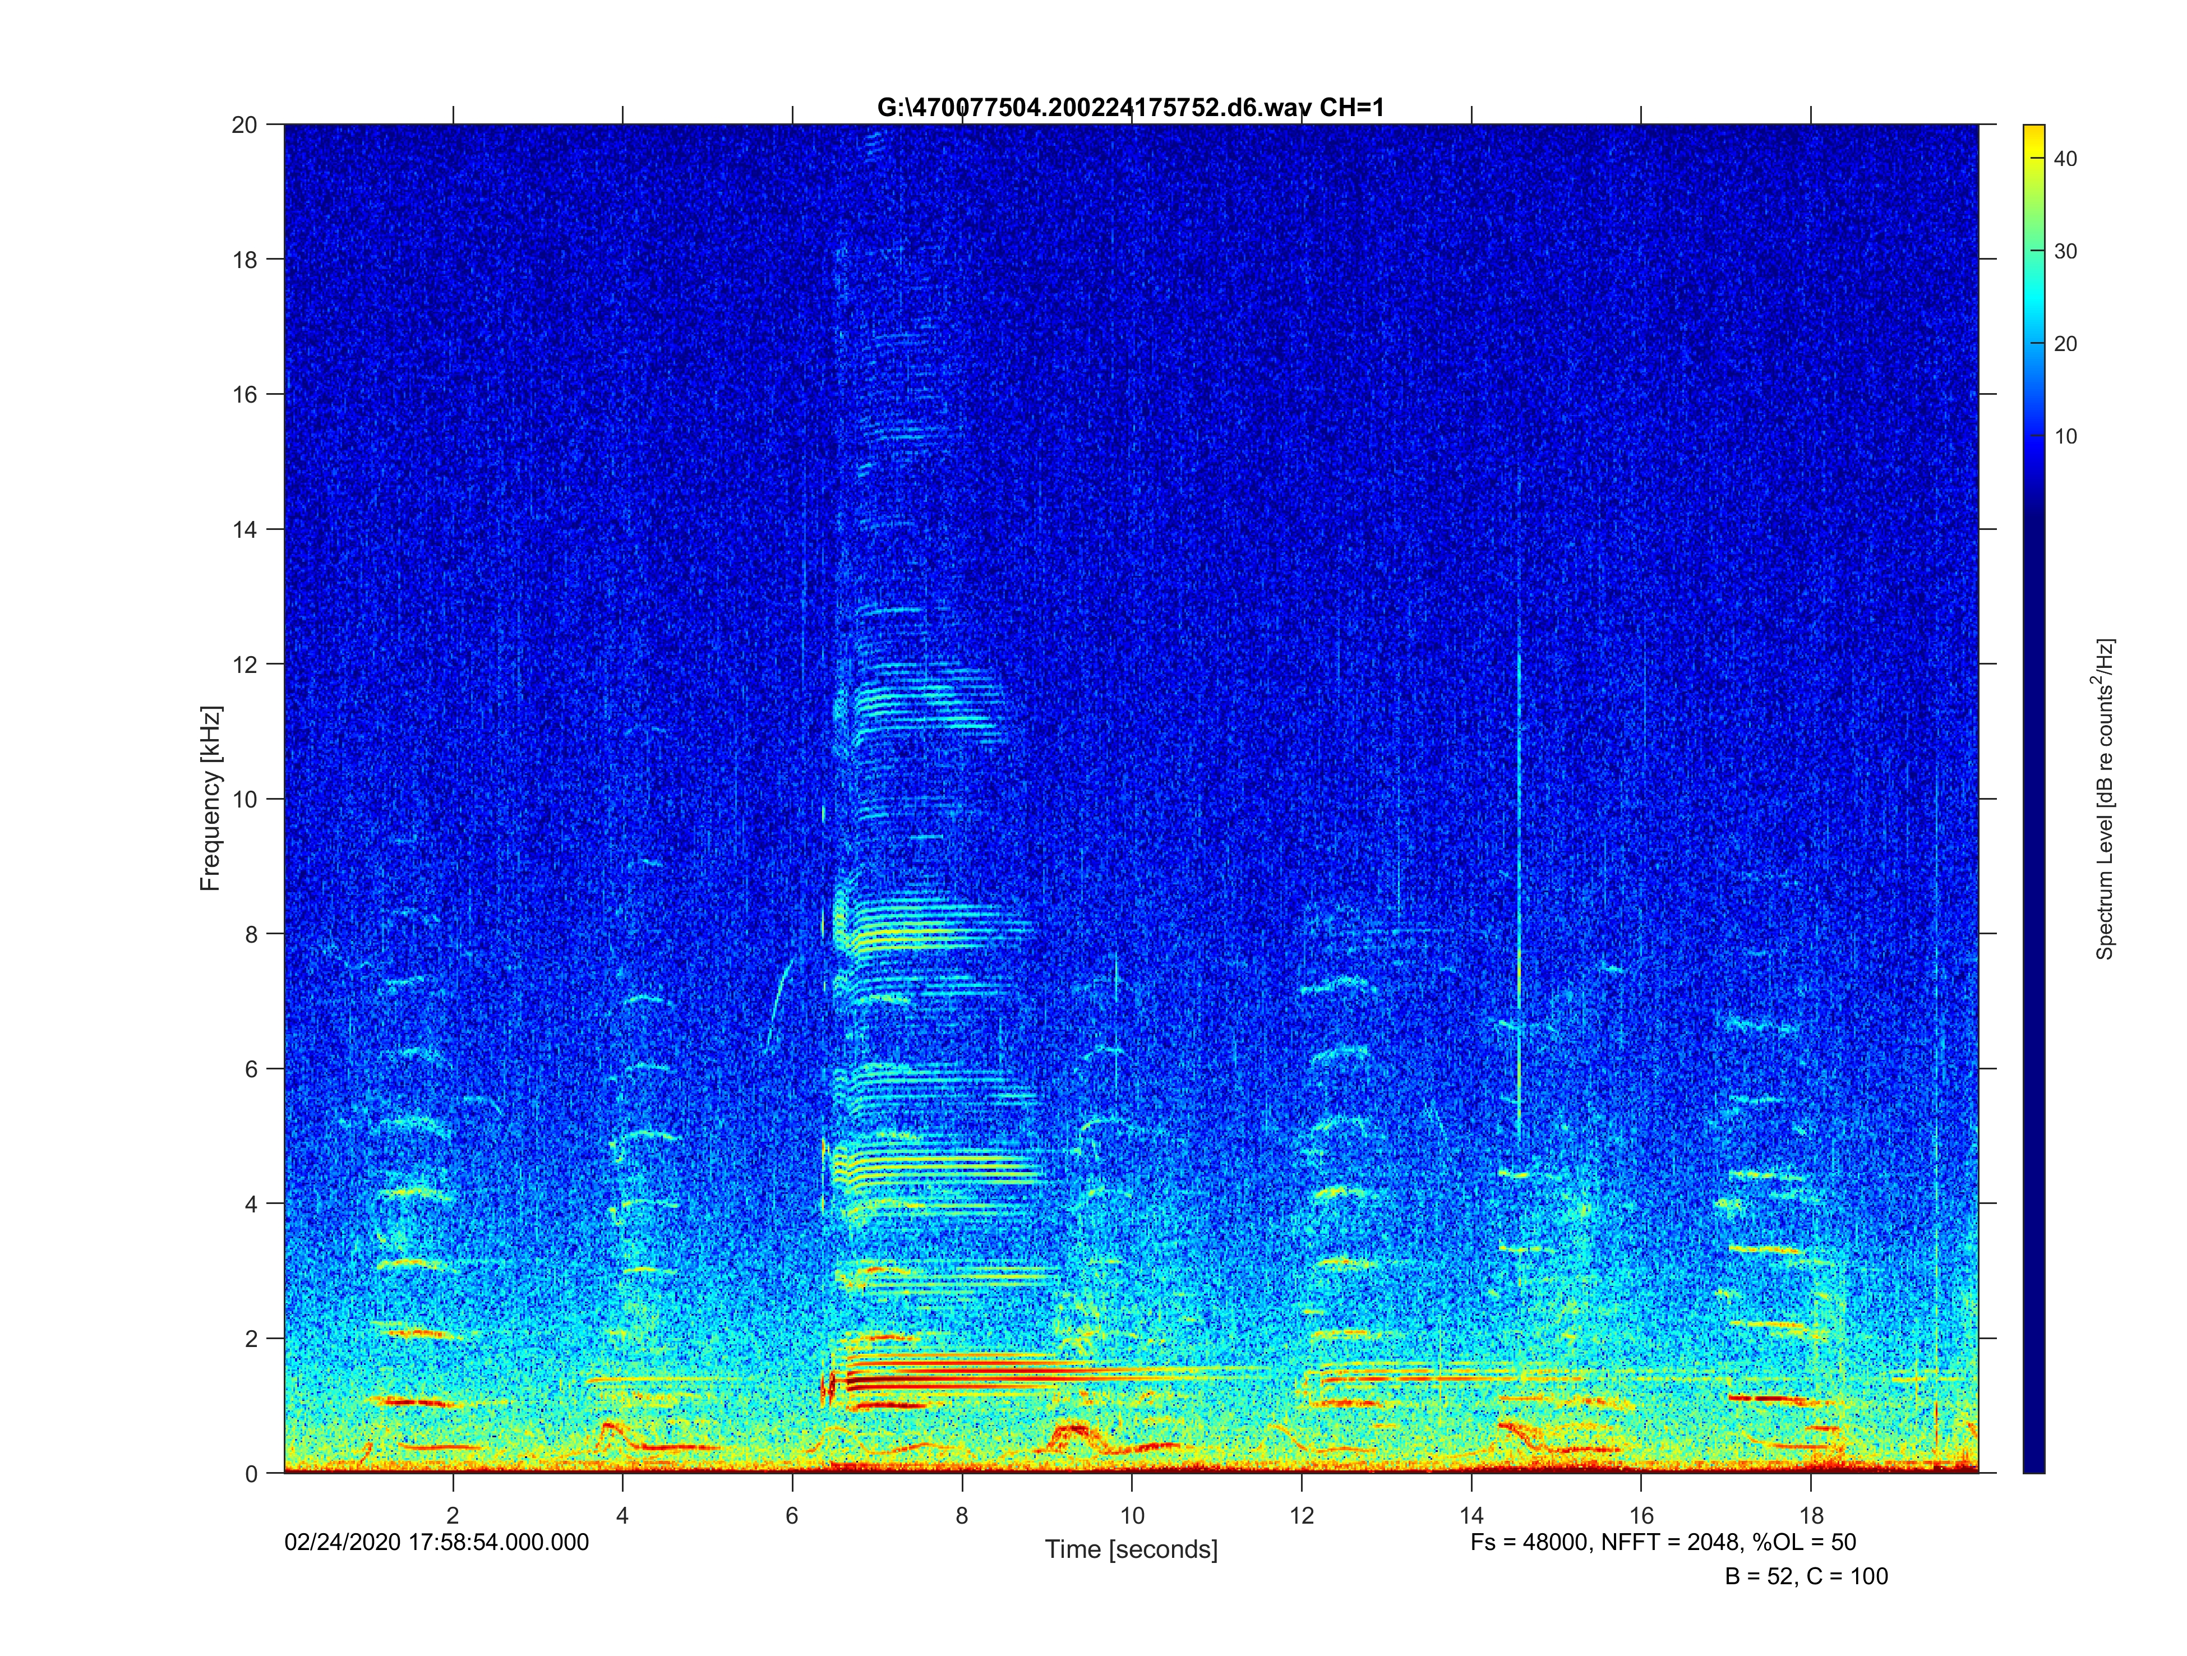Click the 8 second time tick label
The image size is (2187, 1656).
point(962,1516)
